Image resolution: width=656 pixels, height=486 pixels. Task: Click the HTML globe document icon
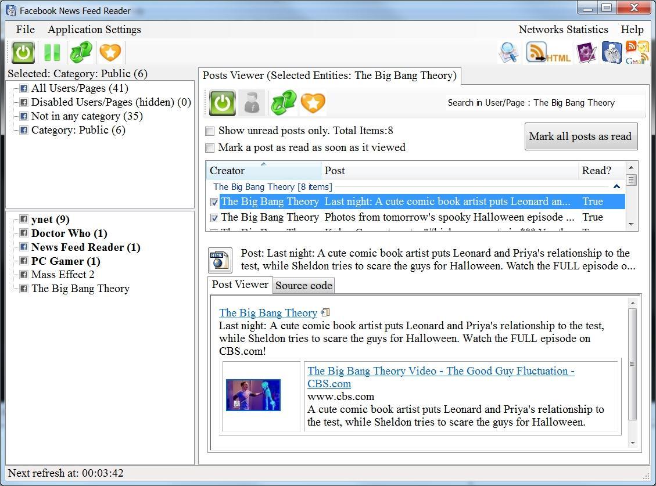220,260
